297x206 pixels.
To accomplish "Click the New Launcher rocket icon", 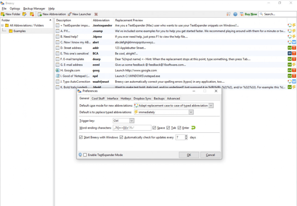I will pyautogui.click(x=70, y=14).
